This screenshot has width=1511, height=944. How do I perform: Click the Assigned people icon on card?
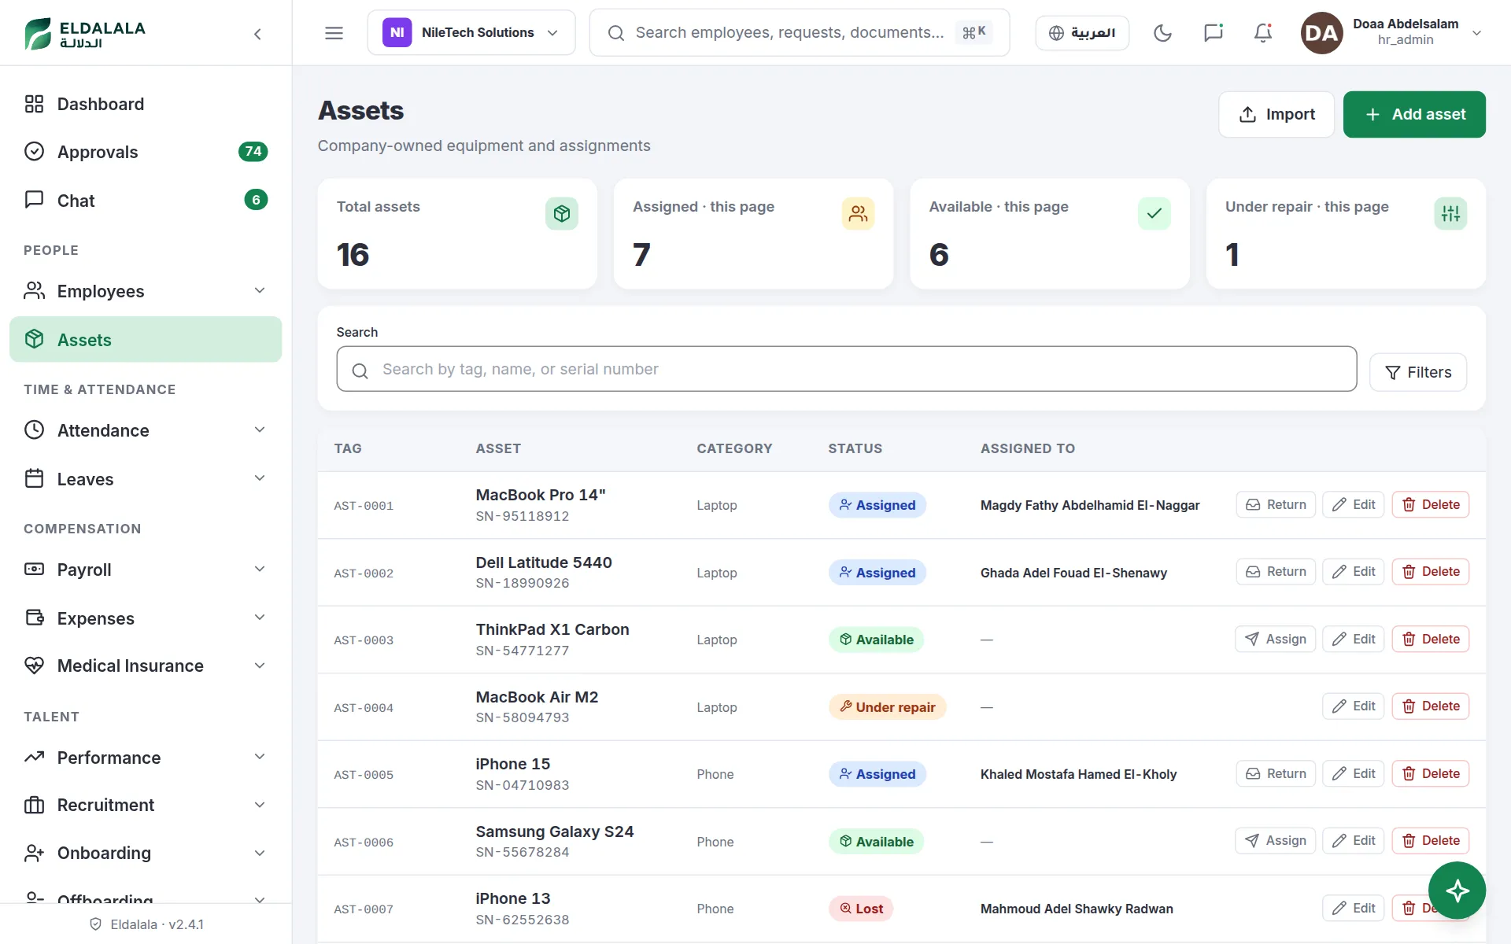(x=858, y=213)
